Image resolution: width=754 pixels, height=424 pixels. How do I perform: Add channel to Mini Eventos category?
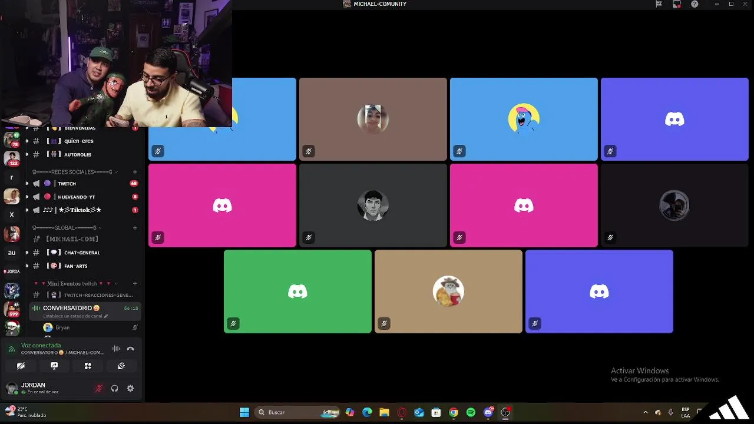click(135, 283)
